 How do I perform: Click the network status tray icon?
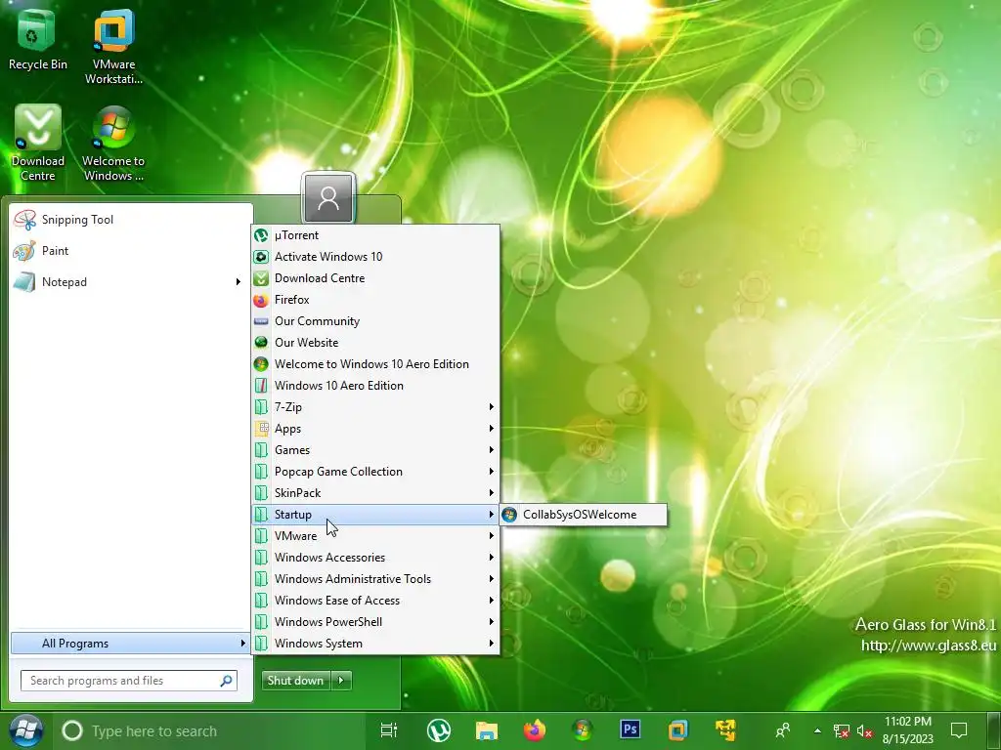[x=842, y=730]
